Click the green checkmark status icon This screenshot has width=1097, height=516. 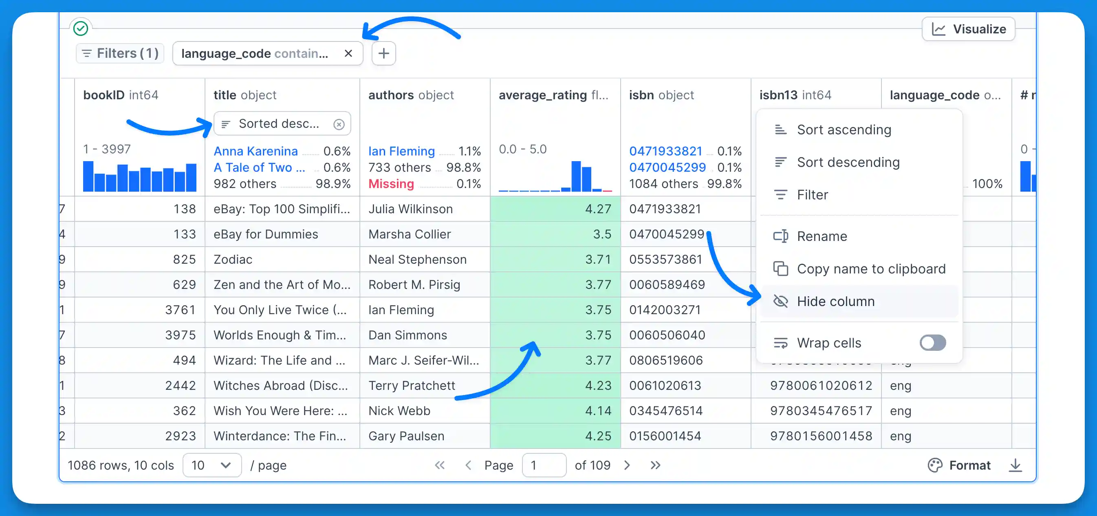coord(81,28)
